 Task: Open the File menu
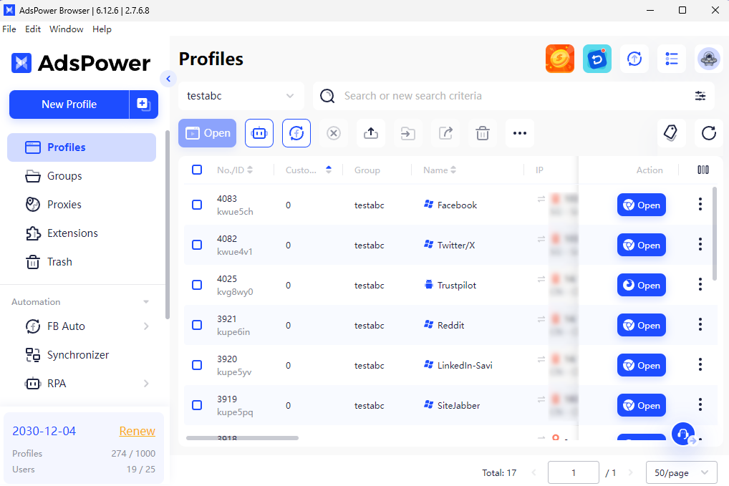(9, 29)
